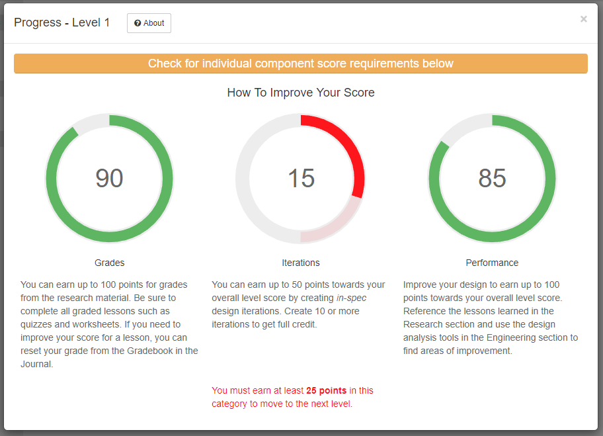This screenshot has width=603, height=436.
Task: Open the About button
Action: [x=149, y=23]
